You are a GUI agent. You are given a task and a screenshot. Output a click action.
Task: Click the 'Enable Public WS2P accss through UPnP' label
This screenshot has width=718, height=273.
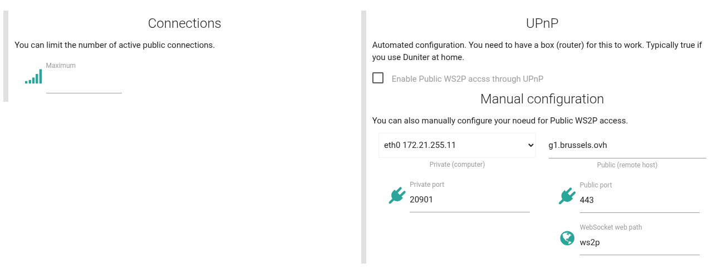pyautogui.click(x=467, y=79)
